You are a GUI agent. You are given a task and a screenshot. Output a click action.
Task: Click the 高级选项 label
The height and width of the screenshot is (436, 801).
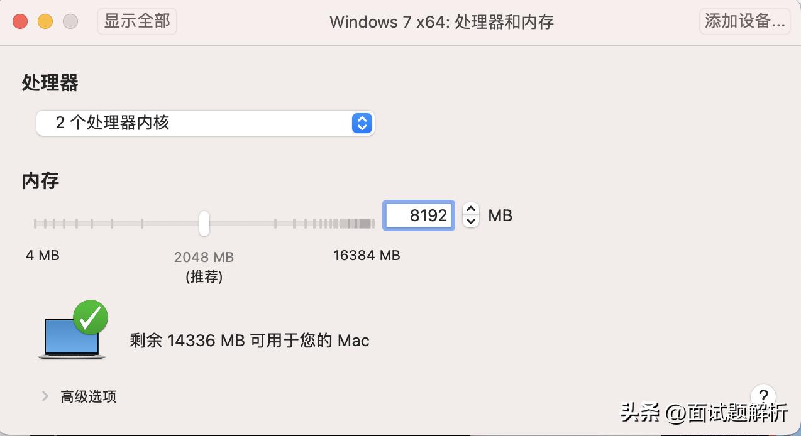(x=89, y=396)
